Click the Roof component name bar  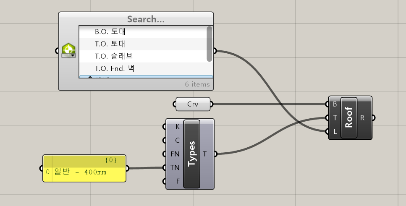(x=349, y=118)
